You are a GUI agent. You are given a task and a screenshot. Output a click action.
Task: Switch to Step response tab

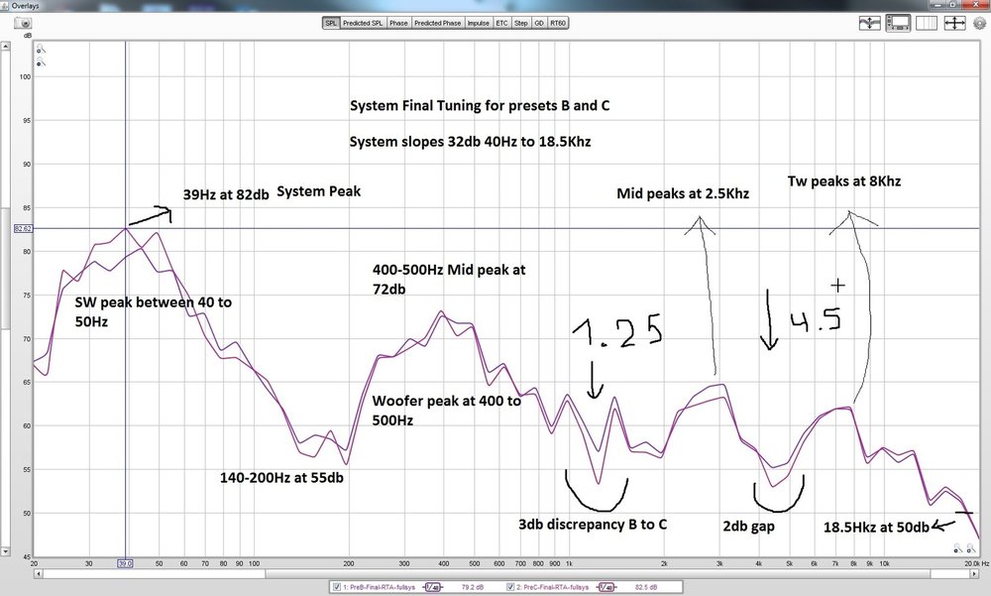(521, 23)
